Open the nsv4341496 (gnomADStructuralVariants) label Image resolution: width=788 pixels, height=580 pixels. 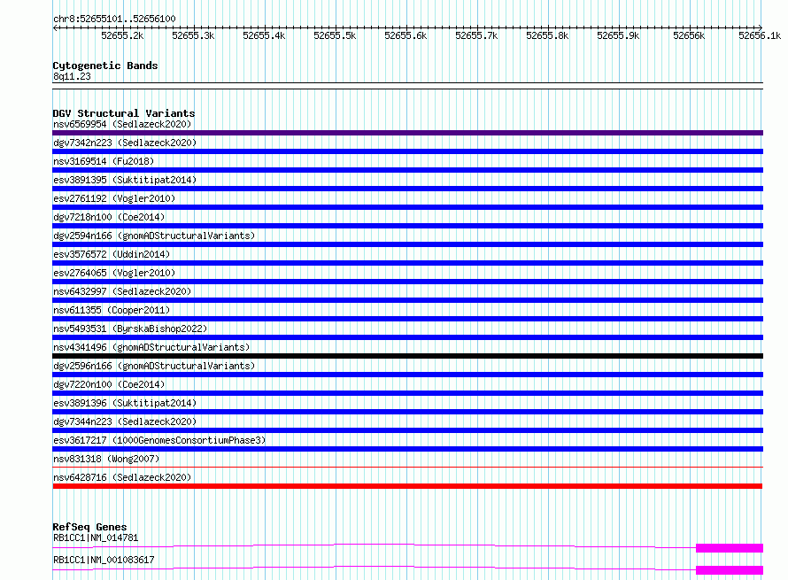point(151,347)
